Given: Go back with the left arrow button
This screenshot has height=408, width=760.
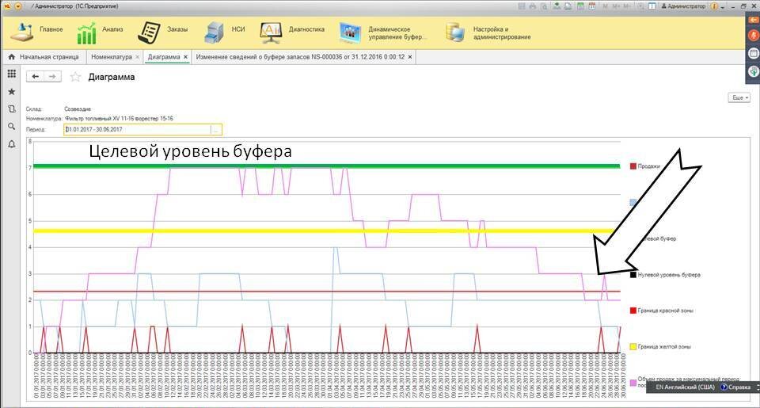Looking at the screenshot, I should pyautogui.click(x=35, y=77).
